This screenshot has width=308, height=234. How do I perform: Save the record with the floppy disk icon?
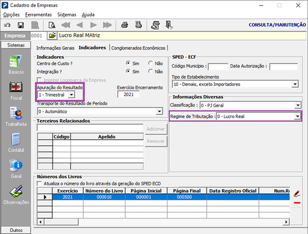pos(21,25)
